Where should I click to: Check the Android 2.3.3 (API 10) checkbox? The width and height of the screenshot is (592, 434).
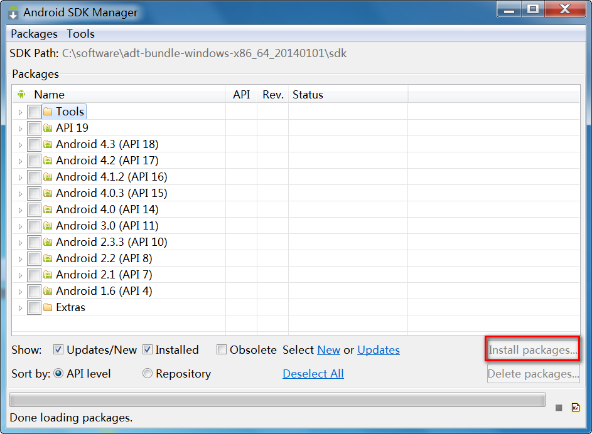click(x=34, y=243)
